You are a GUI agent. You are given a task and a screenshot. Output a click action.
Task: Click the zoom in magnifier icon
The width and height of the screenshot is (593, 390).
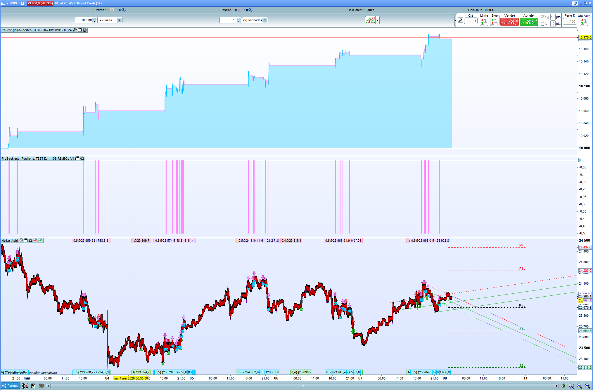point(587,386)
